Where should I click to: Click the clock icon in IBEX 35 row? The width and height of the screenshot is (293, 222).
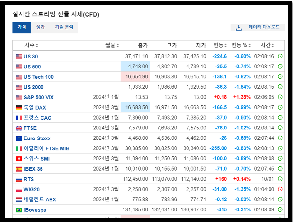click(x=280, y=169)
